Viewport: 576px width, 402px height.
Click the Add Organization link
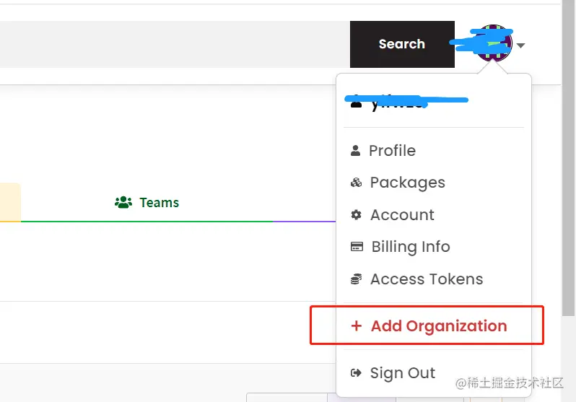[438, 326]
